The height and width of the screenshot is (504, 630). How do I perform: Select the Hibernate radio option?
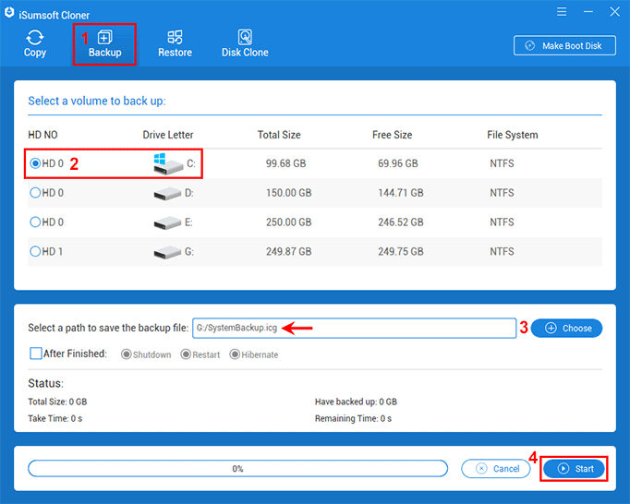235,354
